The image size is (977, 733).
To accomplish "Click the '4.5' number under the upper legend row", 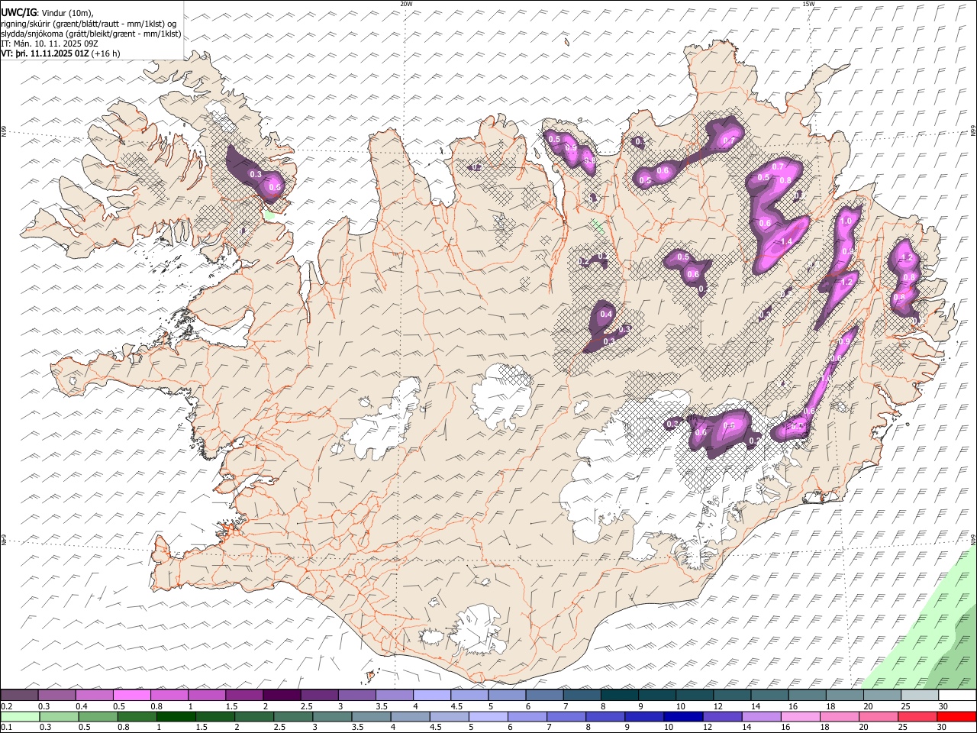I will point(456,706).
